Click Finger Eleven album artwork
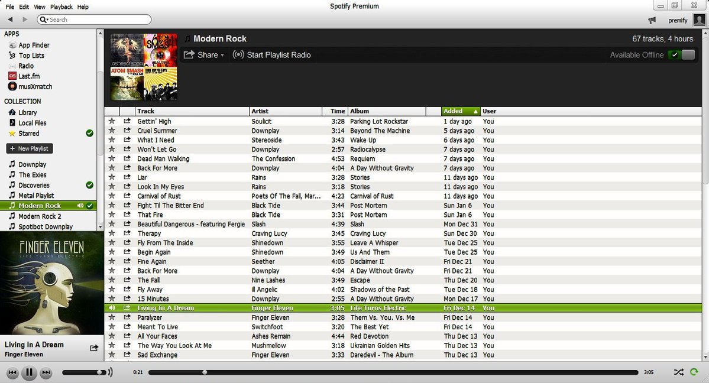This screenshot has height=383, width=709. (x=52, y=283)
